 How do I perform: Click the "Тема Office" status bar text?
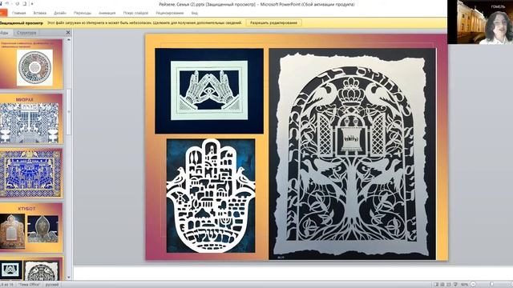pos(29,285)
